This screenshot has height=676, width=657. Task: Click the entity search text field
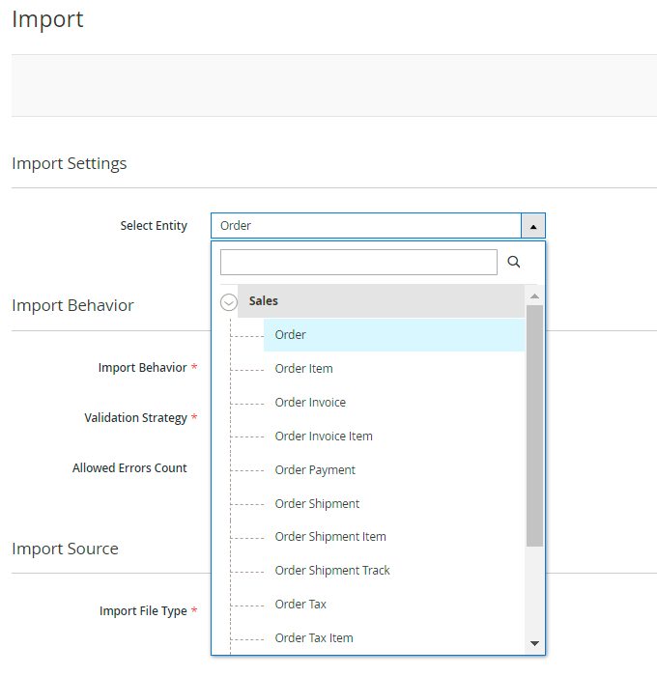[357, 262]
